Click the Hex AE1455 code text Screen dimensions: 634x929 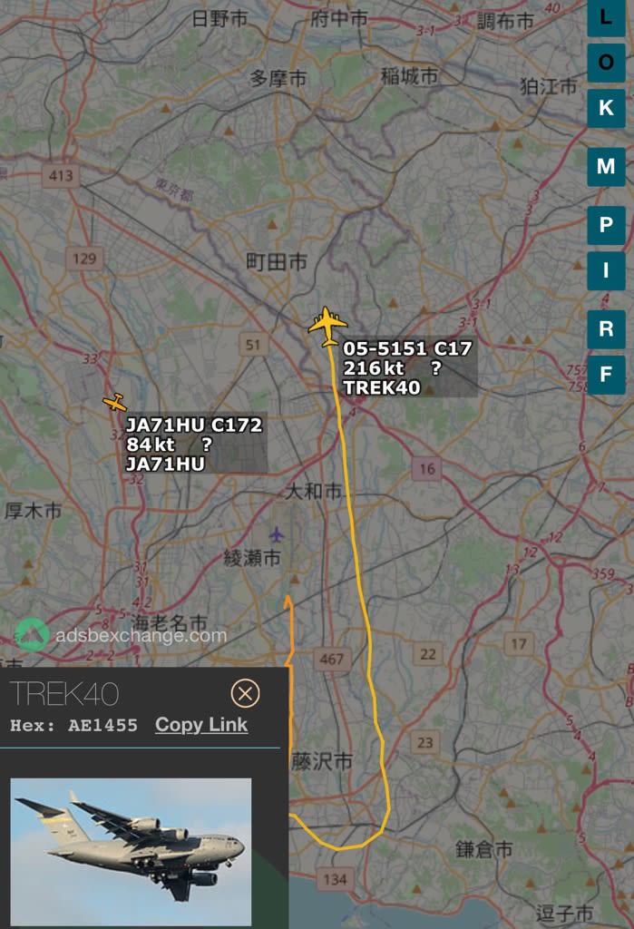pos(73,725)
